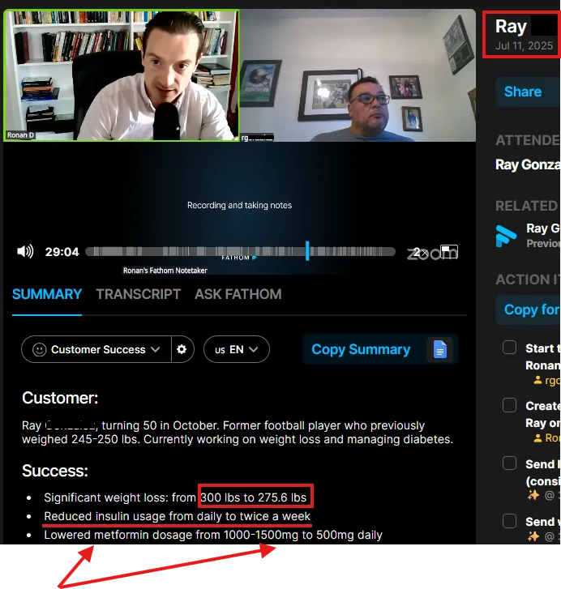Click the Share button
Screen dimensions: 561x589
pyautogui.click(x=528, y=92)
